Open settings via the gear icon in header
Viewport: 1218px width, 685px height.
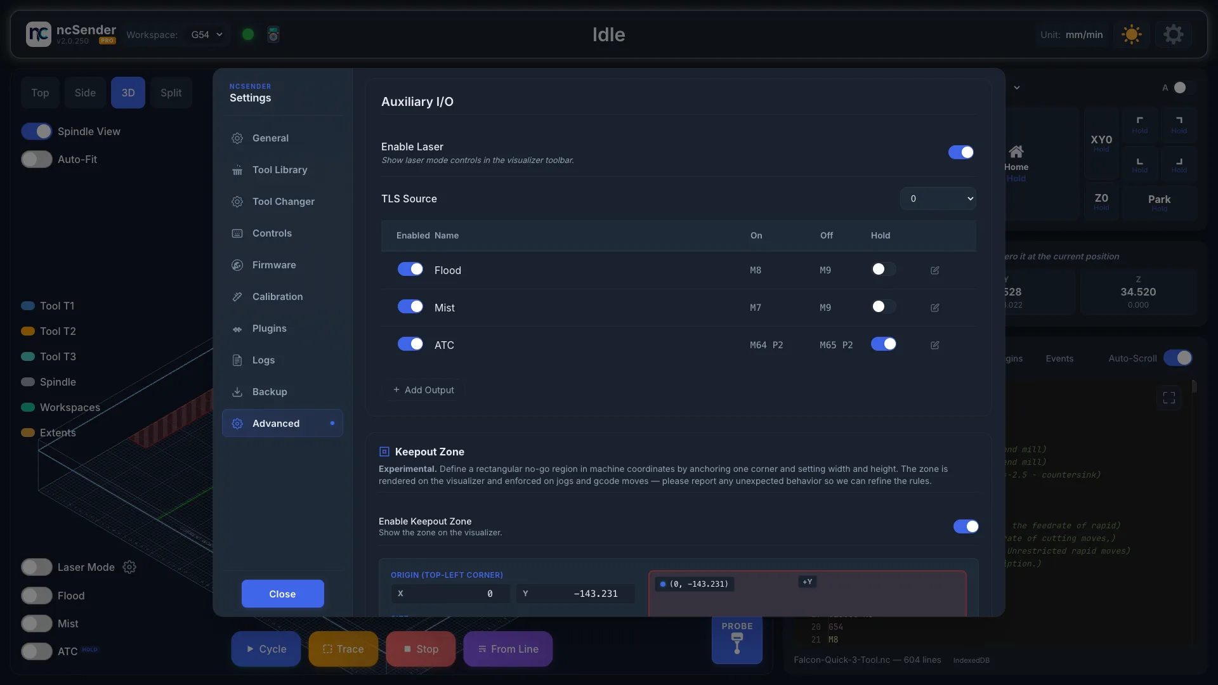(x=1173, y=34)
